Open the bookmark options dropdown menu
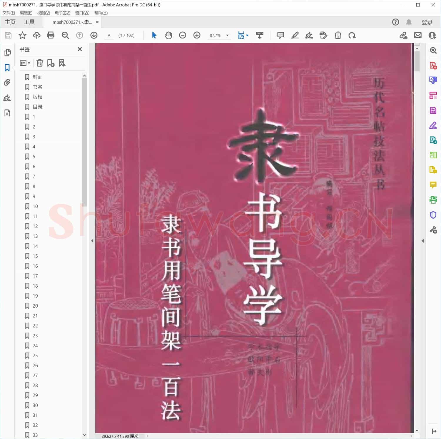This screenshot has height=439, width=441. [x=25, y=63]
